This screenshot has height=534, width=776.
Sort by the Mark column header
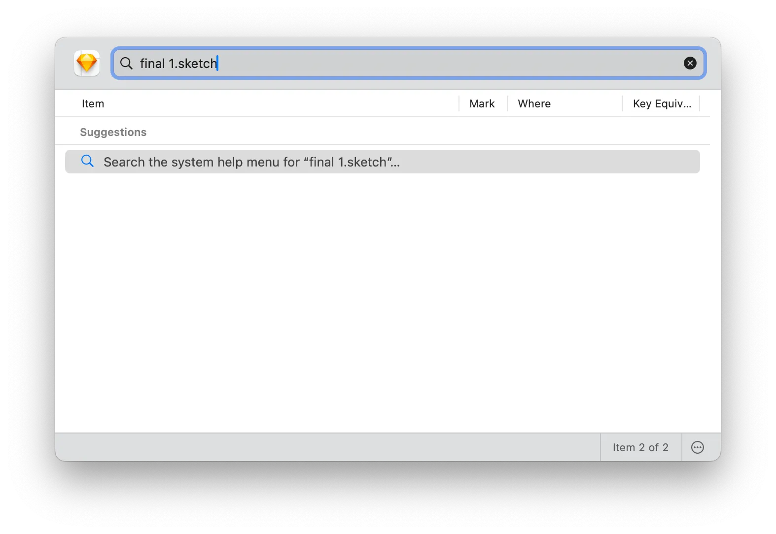pyautogui.click(x=482, y=103)
